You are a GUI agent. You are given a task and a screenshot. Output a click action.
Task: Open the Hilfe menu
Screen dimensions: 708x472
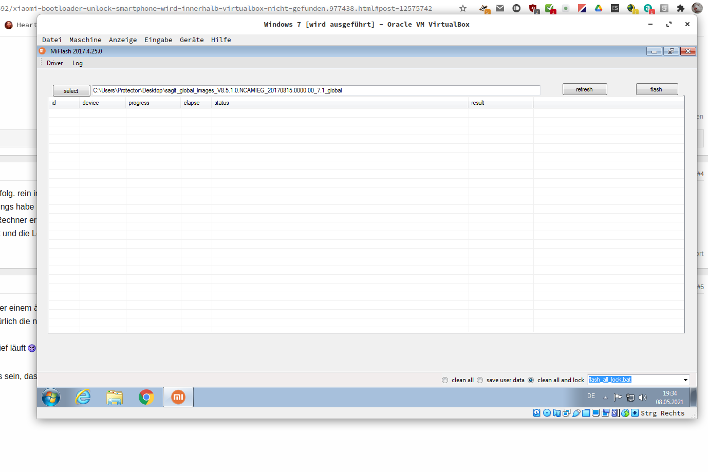[x=221, y=40]
